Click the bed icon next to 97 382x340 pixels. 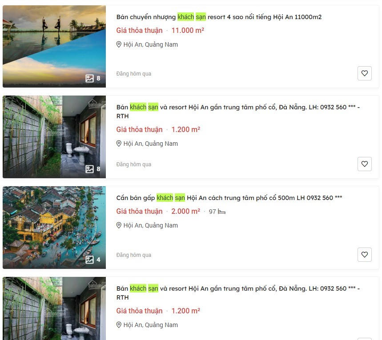pos(222,212)
